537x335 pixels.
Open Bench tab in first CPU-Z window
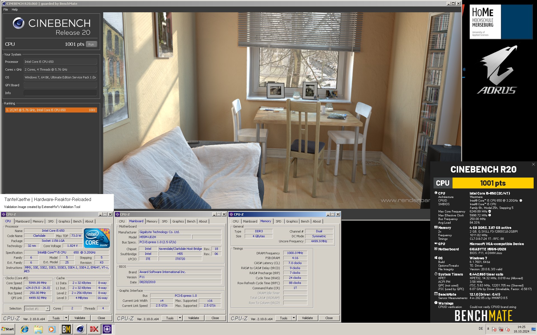point(77,221)
